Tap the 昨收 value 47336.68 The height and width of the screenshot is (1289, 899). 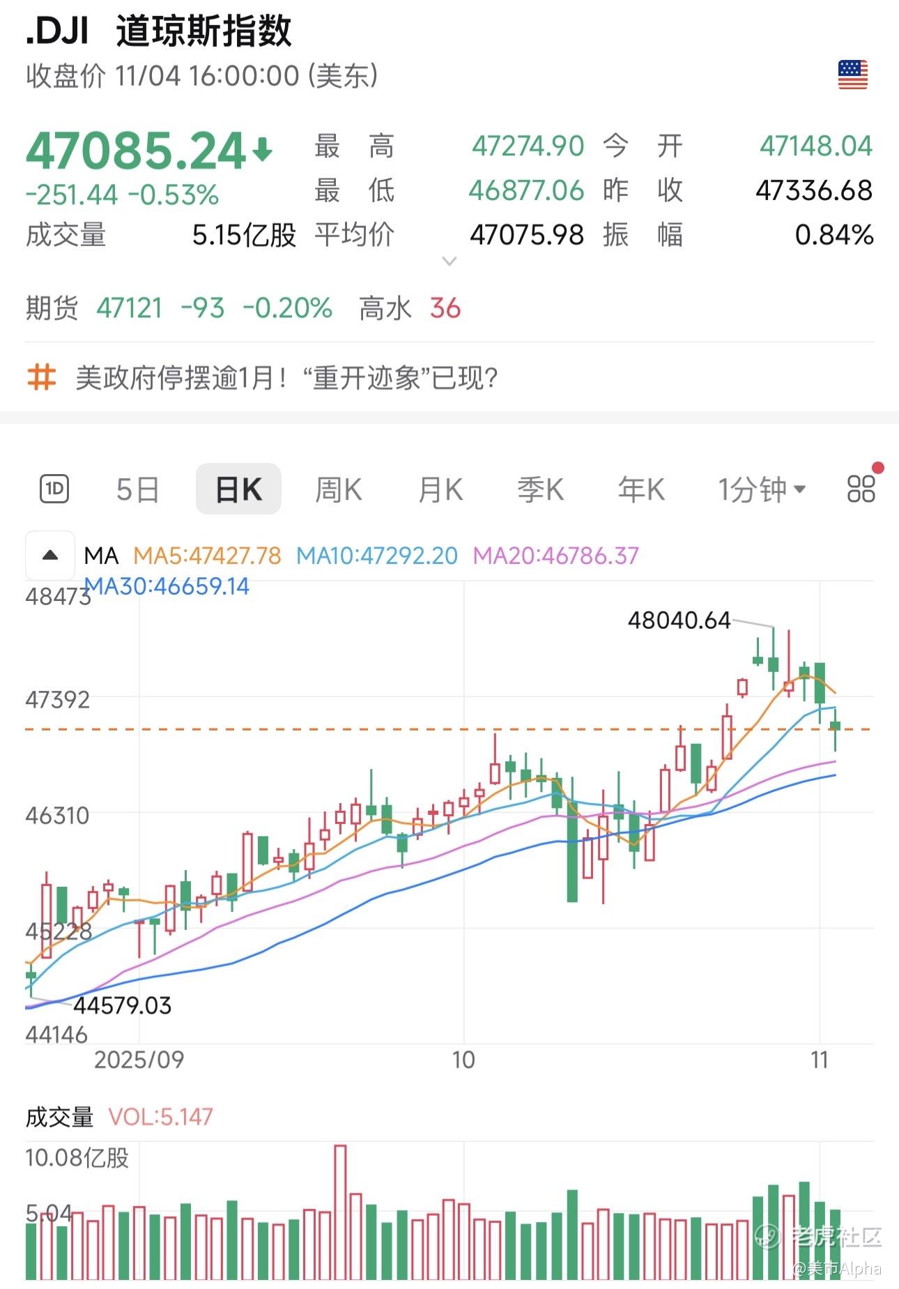coord(814,190)
